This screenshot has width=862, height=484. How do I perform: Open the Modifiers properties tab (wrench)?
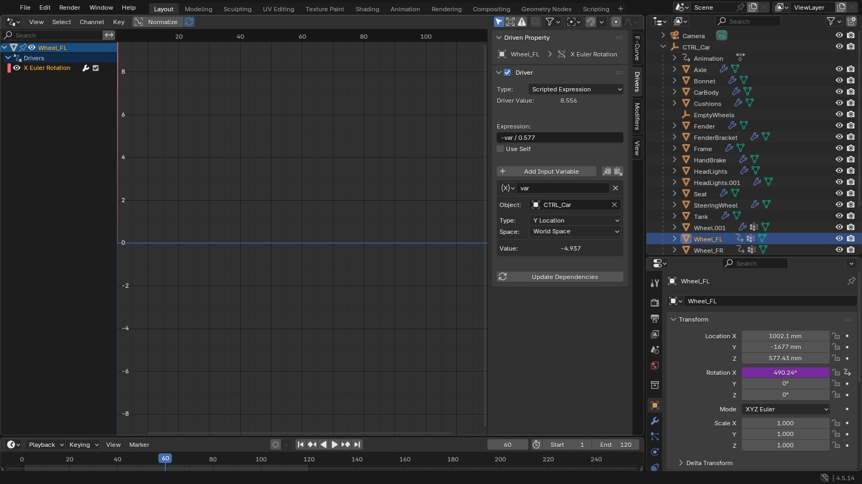[655, 421]
